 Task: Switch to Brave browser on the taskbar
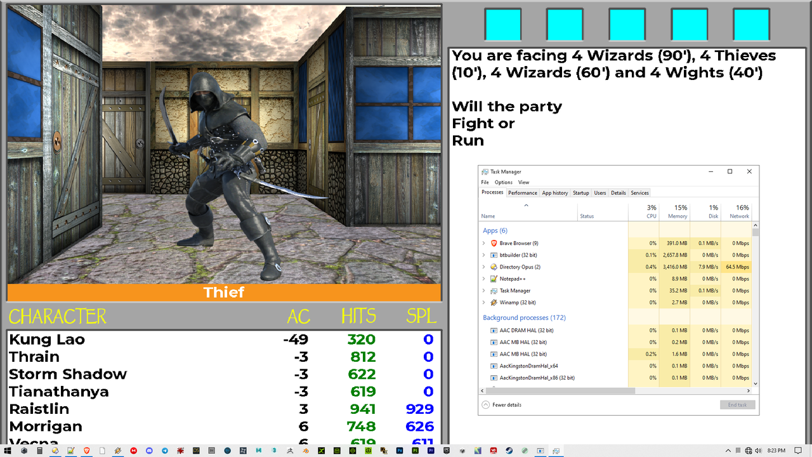pyautogui.click(x=86, y=451)
